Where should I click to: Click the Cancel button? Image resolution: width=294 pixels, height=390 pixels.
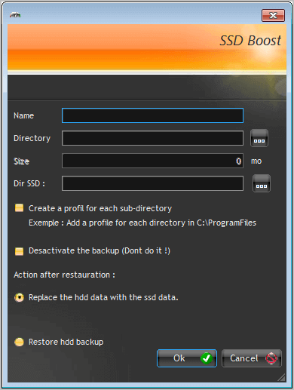point(252,358)
